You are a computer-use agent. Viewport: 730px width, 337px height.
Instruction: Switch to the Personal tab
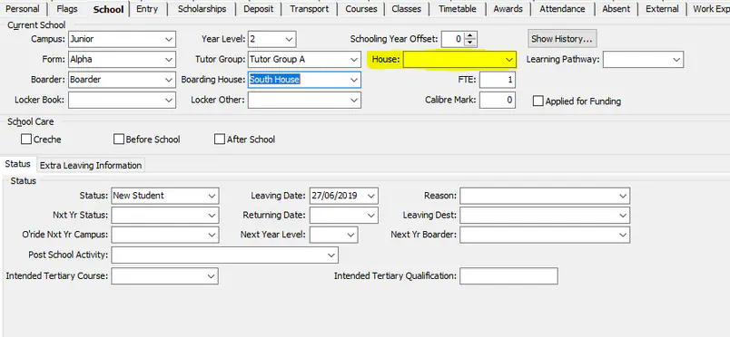[23, 9]
